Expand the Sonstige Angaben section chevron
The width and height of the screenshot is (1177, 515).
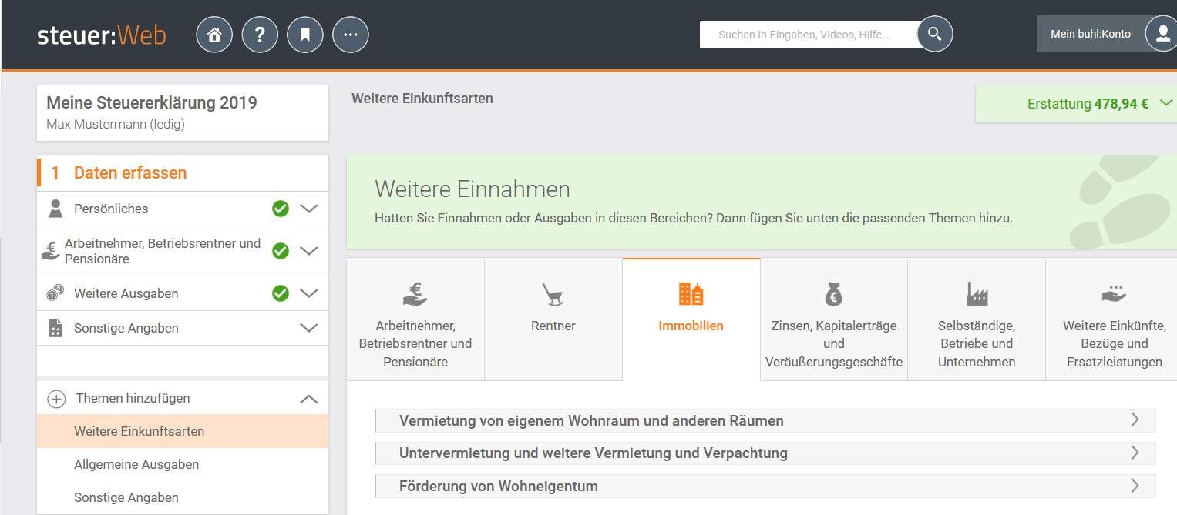click(308, 328)
